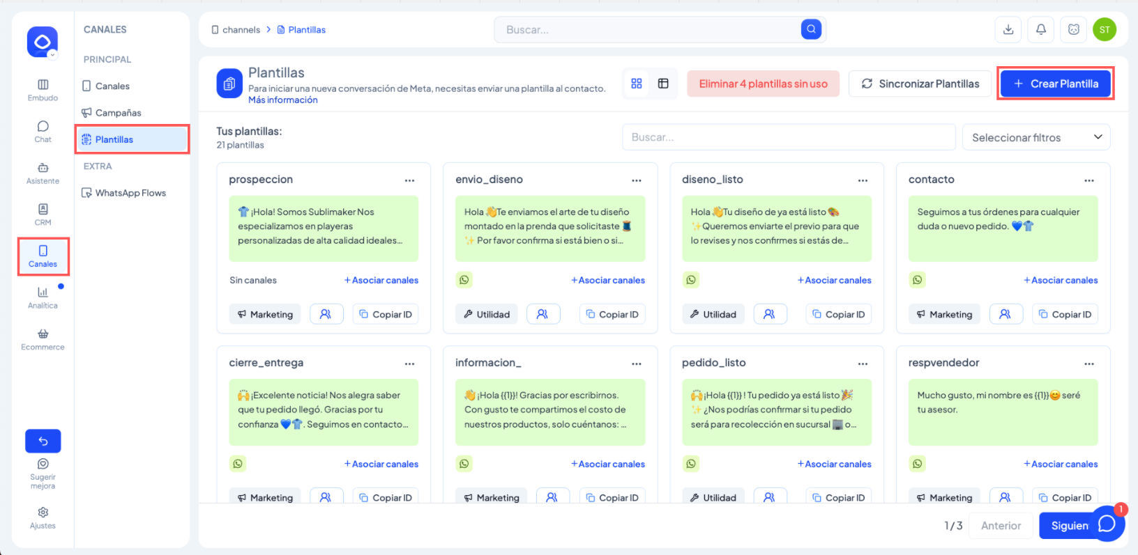Select Campañas in the Canales menu
The height and width of the screenshot is (555, 1138).
click(118, 113)
